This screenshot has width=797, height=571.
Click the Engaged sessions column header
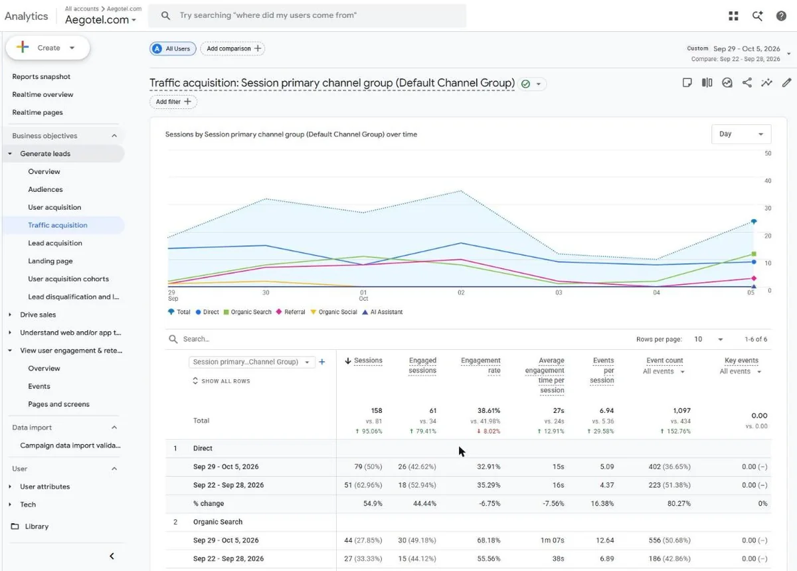[x=422, y=366]
